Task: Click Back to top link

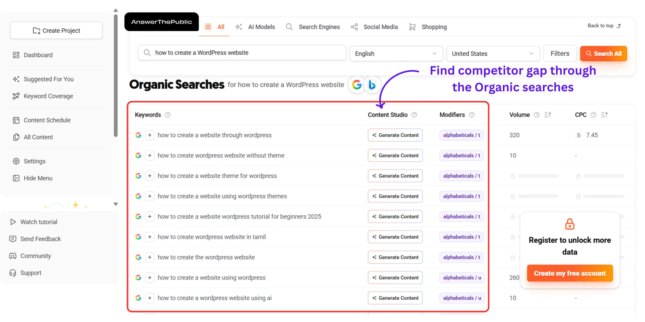Action: (x=604, y=26)
